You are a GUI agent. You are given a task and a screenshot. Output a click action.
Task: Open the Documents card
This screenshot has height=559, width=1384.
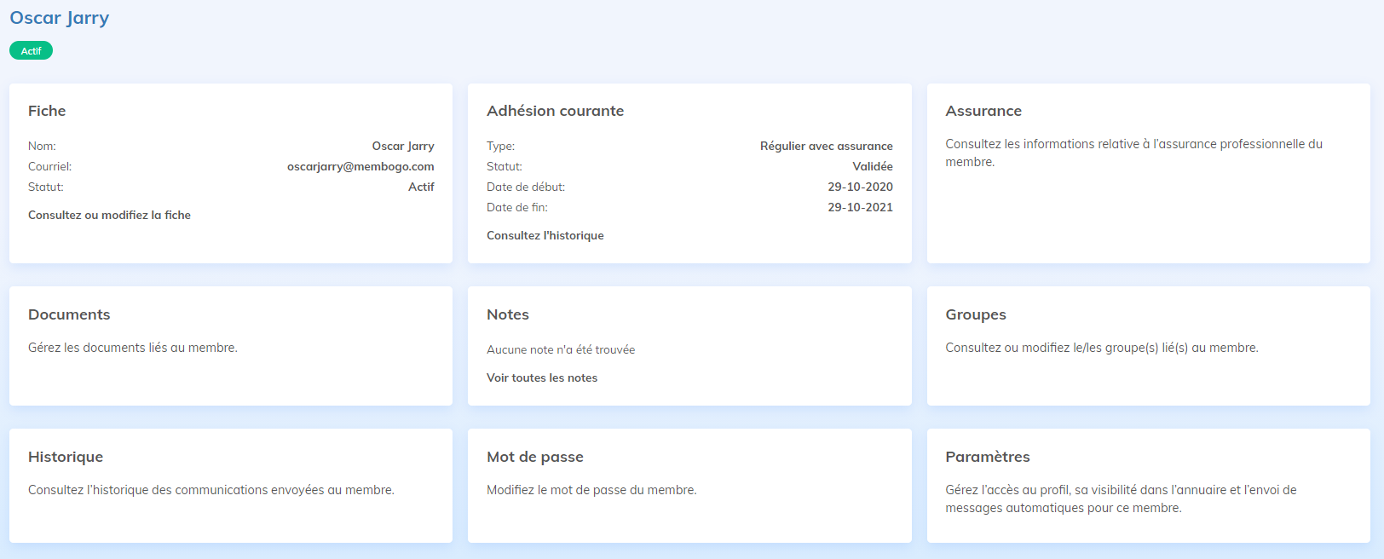coord(230,345)
